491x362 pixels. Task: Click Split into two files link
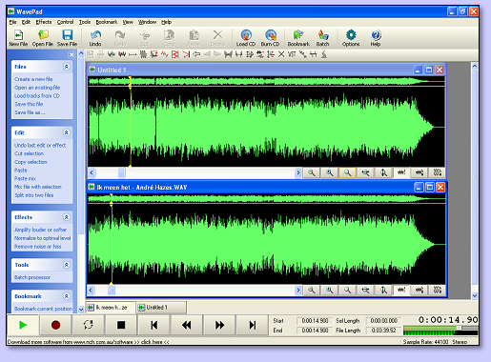pyautogui.click(x=34, y=195)
